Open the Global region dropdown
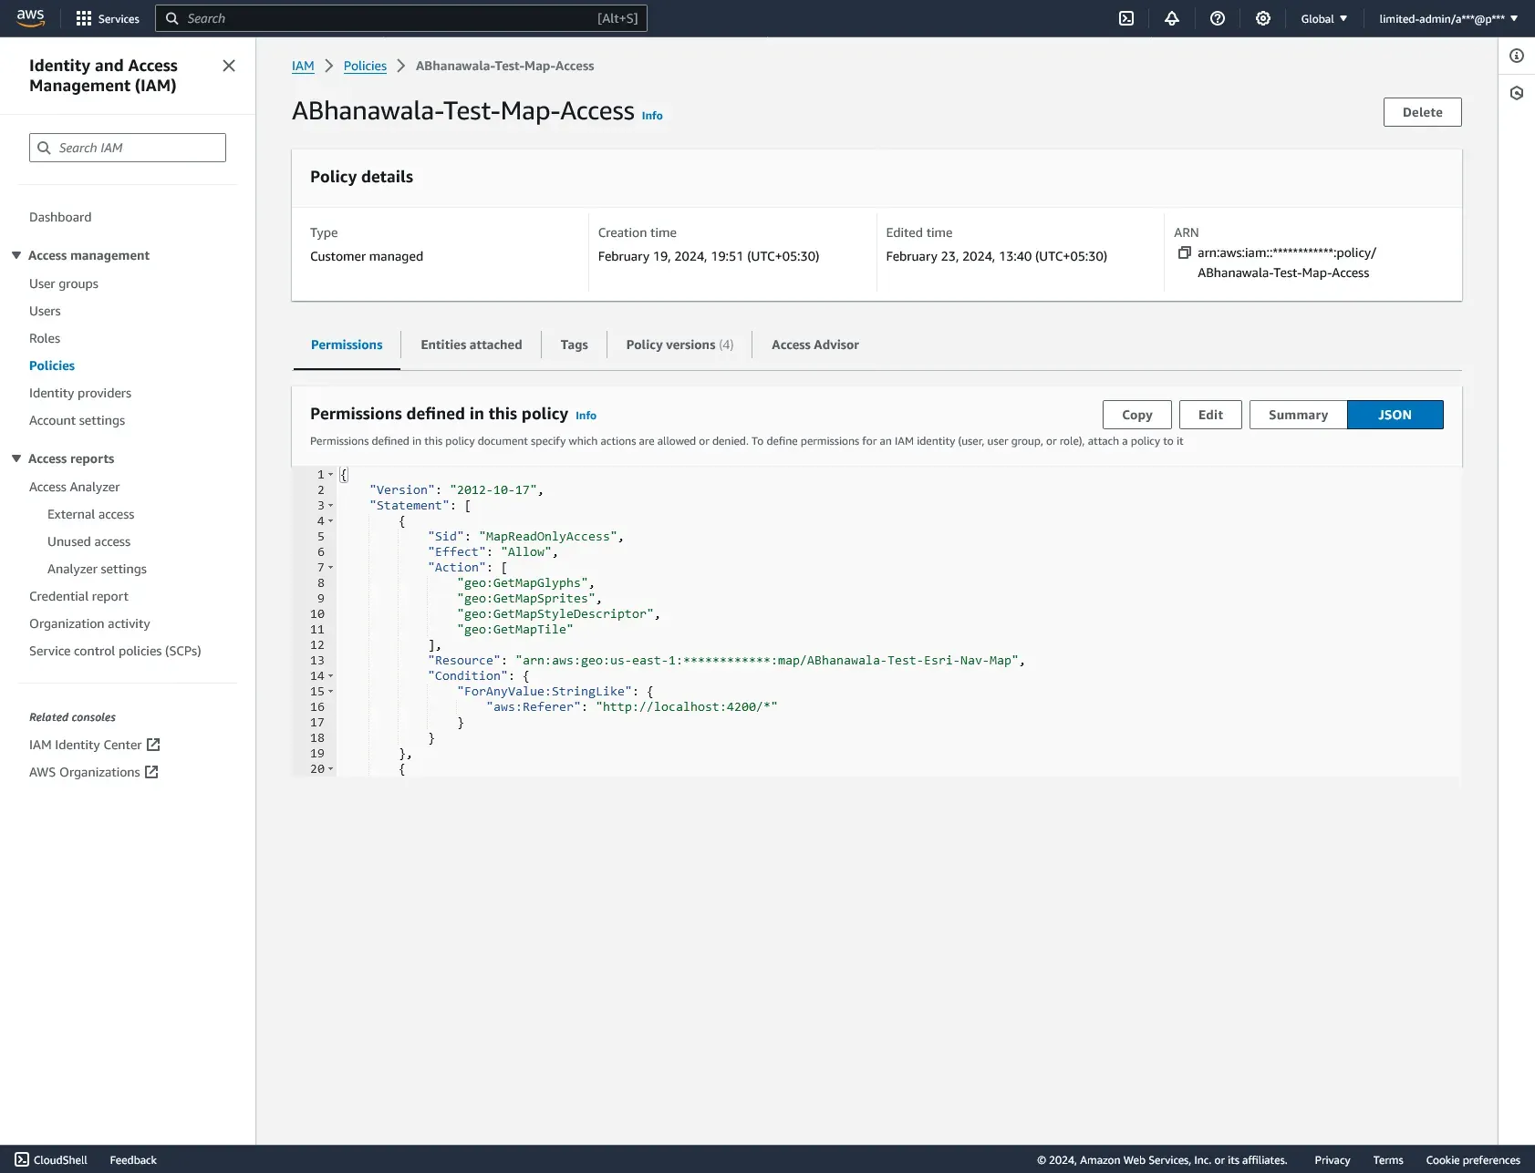The image size is (1535, 1173). 1323,18
